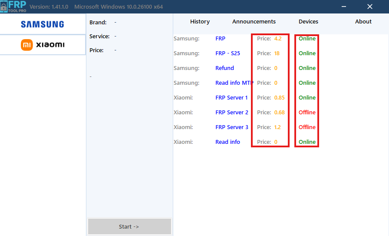The width and height of the screenshot is (389, 236).
Task: Minimize the FRP Tool Pro window
Action: [x=343, y=7]
